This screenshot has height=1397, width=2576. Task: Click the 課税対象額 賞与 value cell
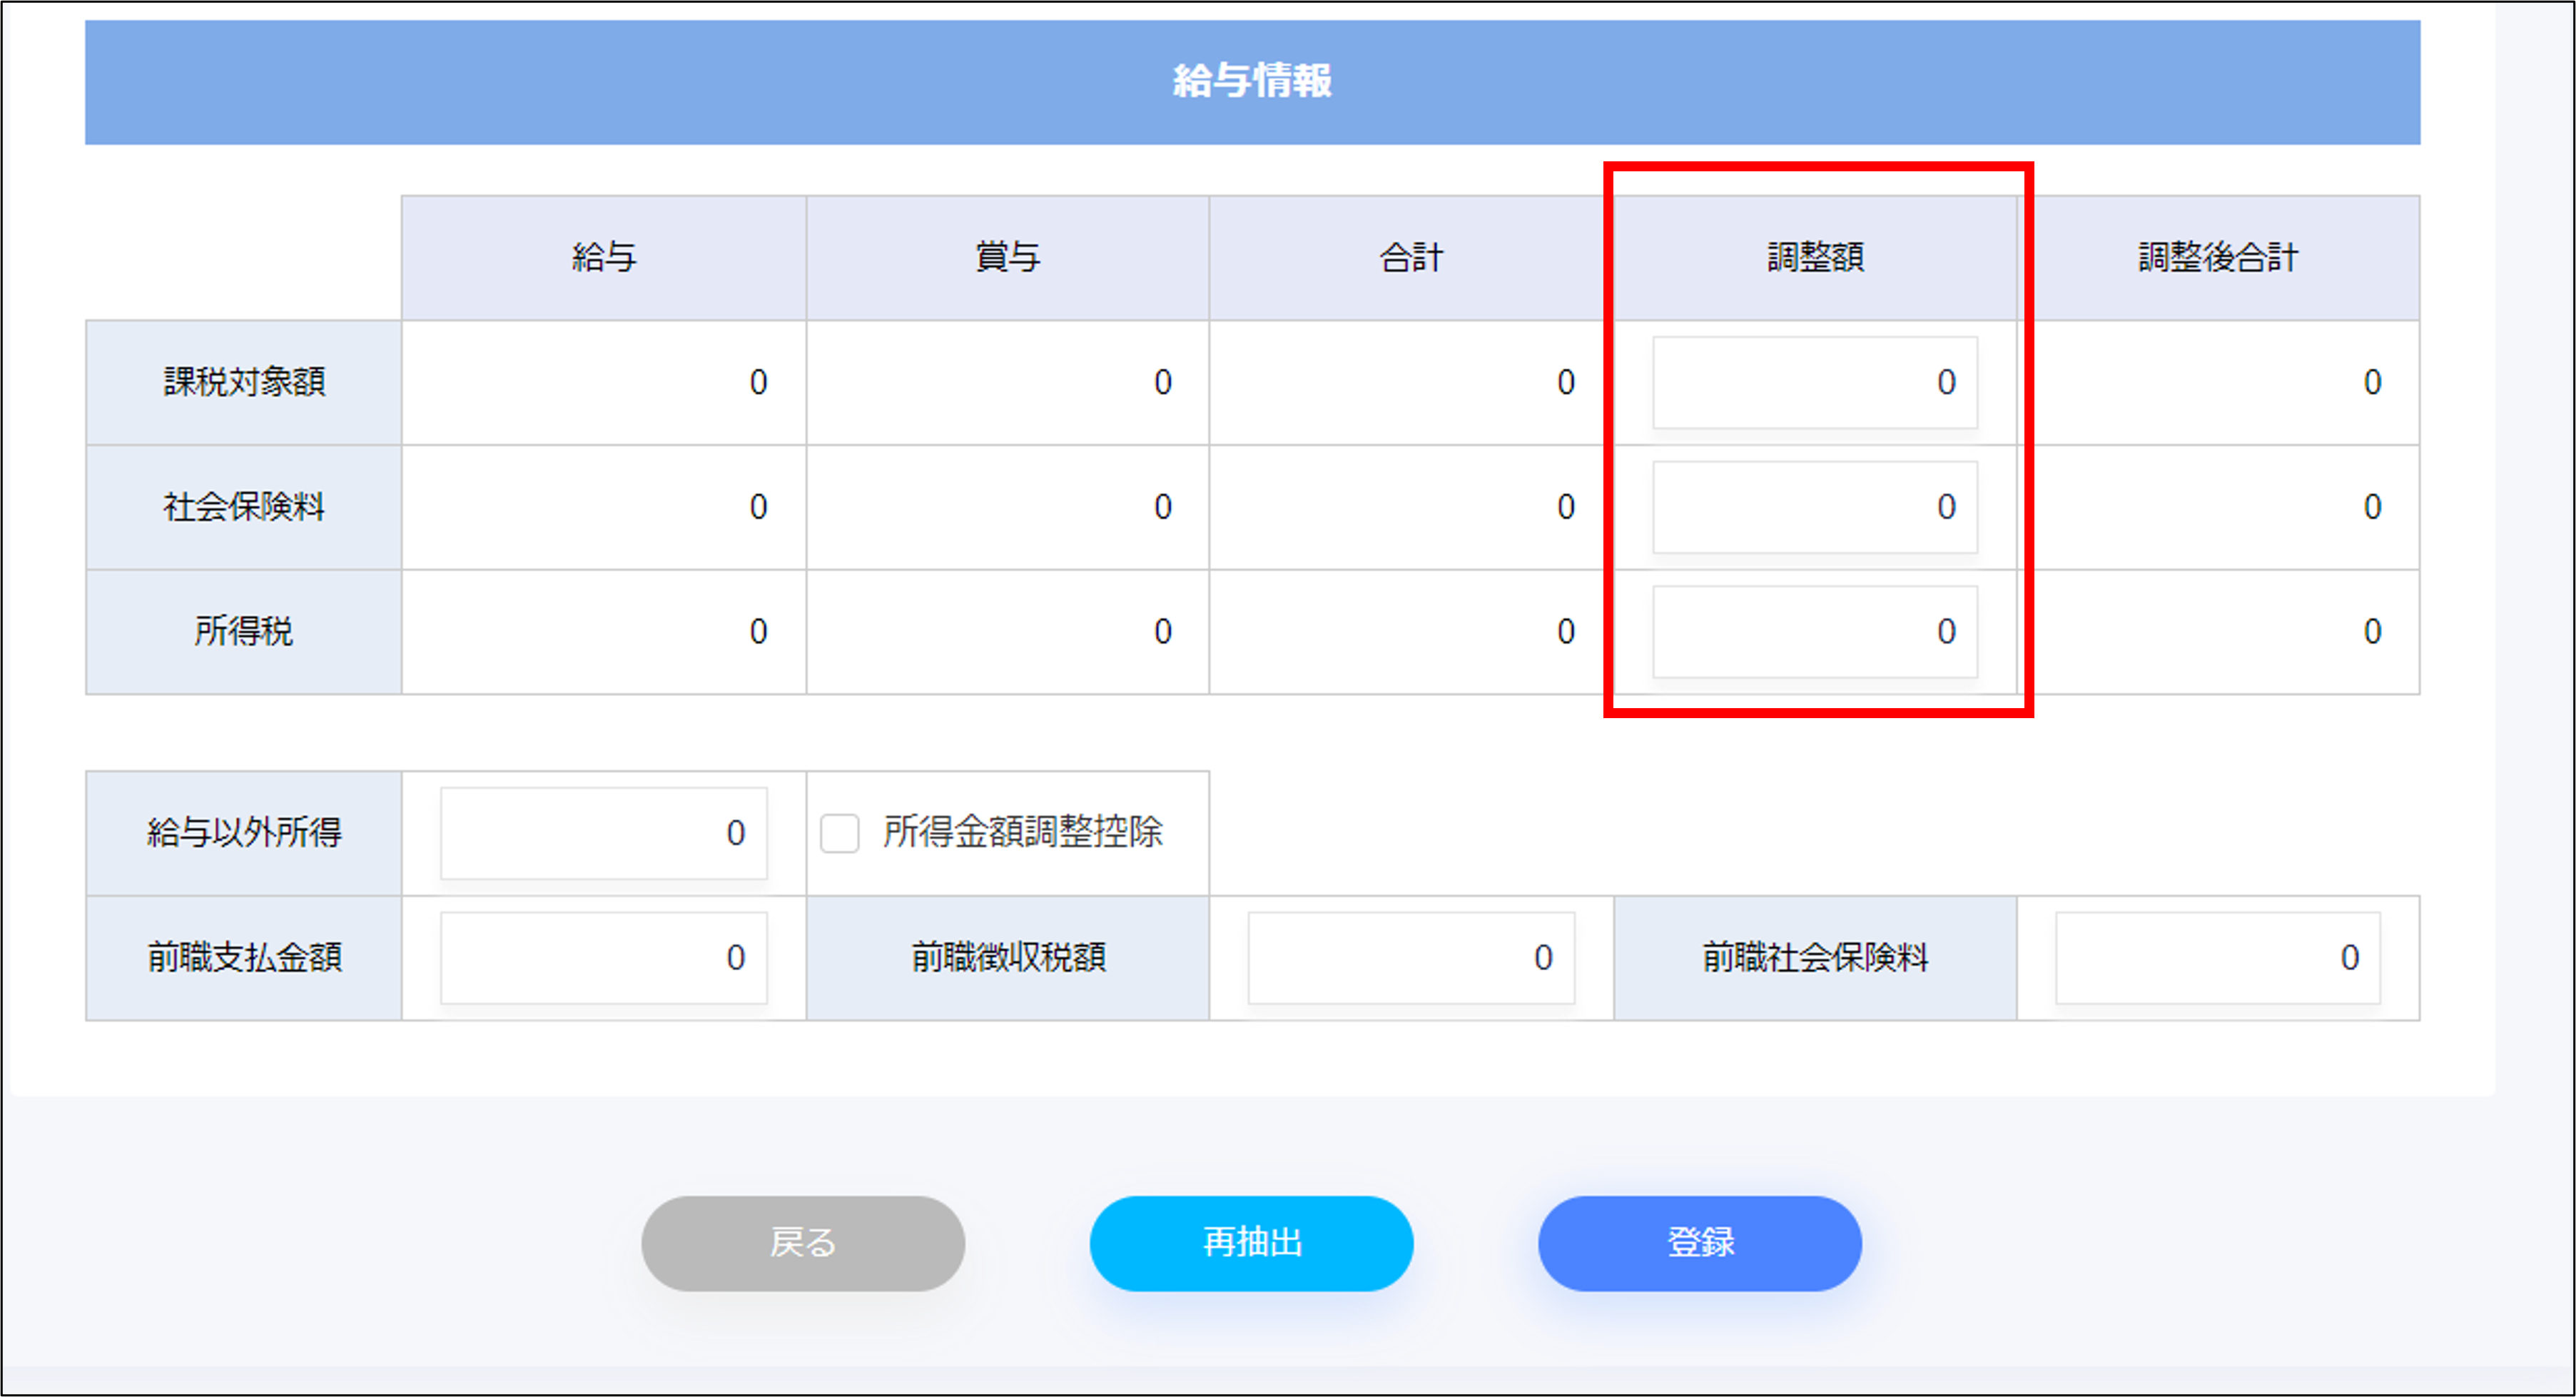1008,383
